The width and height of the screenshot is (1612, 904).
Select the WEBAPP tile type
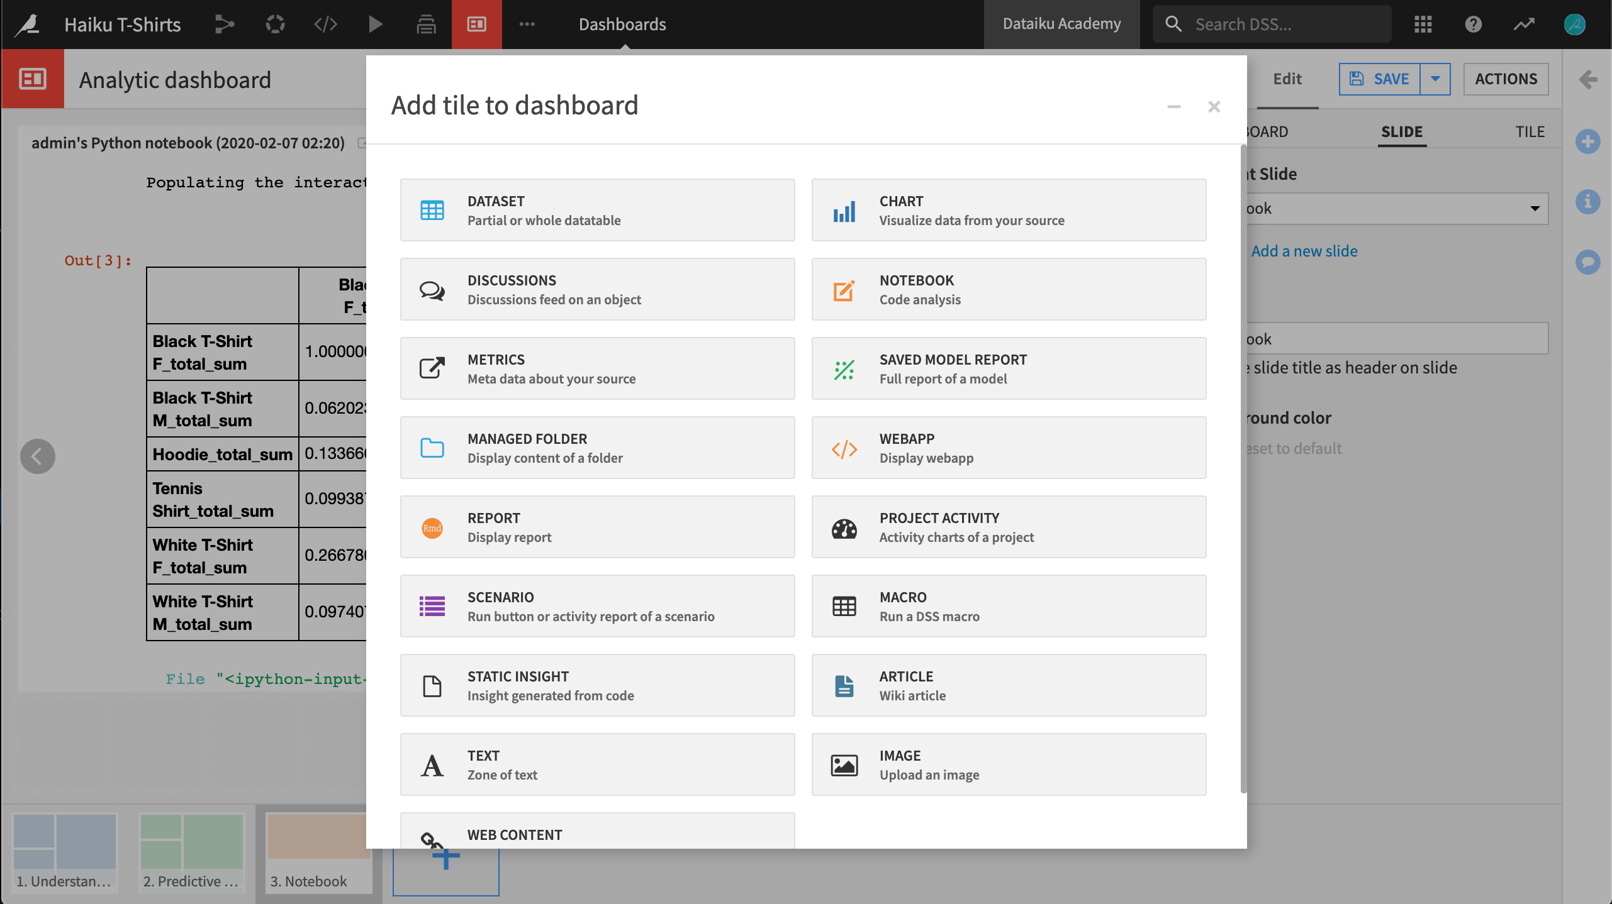tap(1009, 448)
